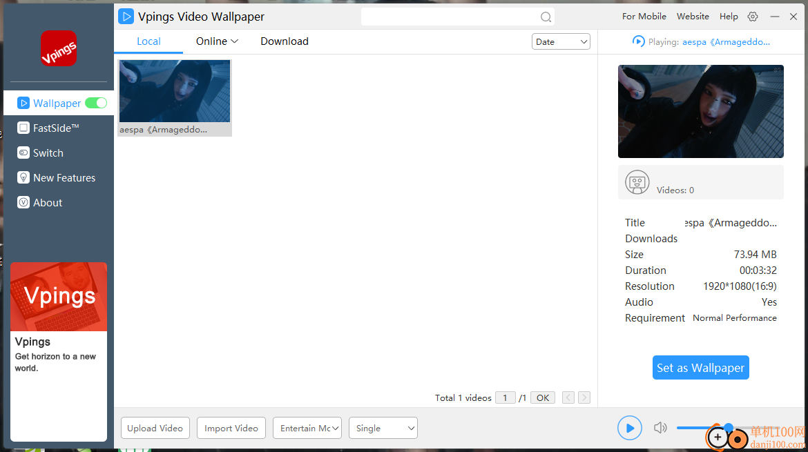The image size is (808, 452).
Task: Click the Size value '73.94 MB'
Action: (x=755, y=255)
